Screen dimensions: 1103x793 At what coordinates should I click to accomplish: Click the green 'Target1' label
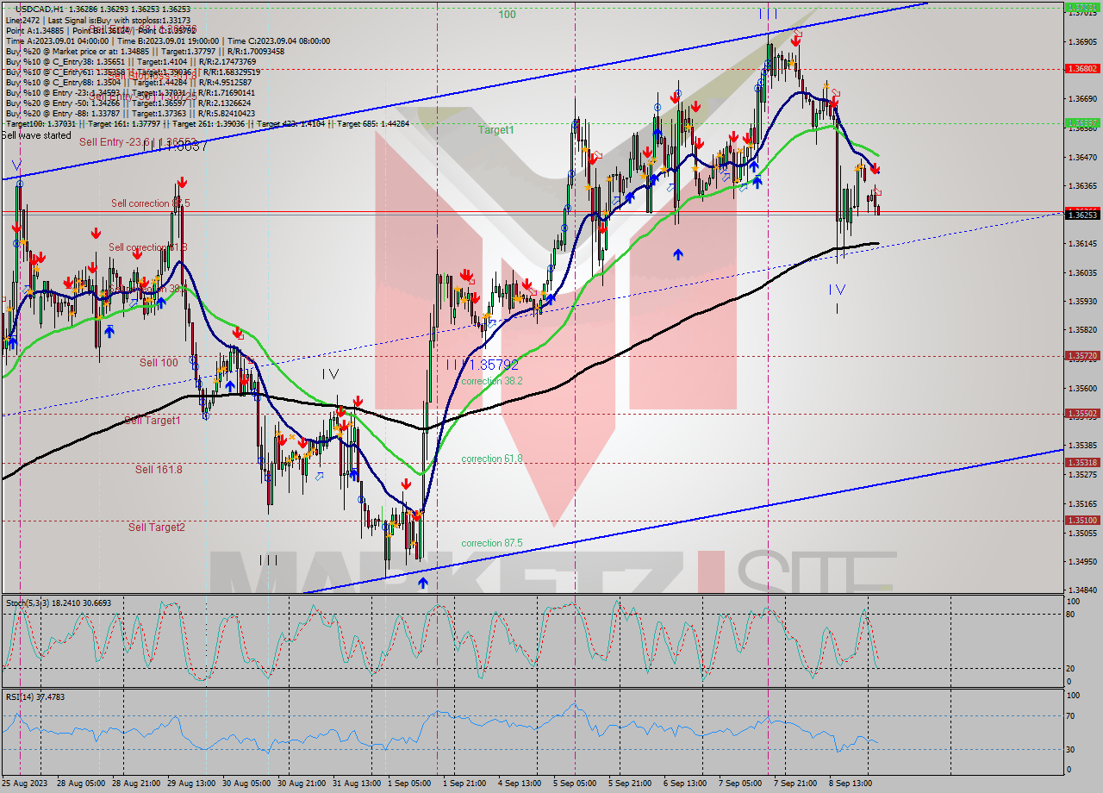[x=496, y=130]
